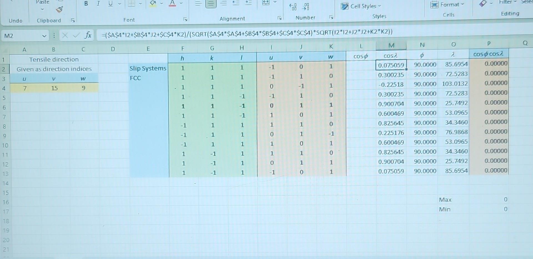Select cell A4 containing value 7
Viewport: 533px width, 259px height.
[x=24, y=88]
